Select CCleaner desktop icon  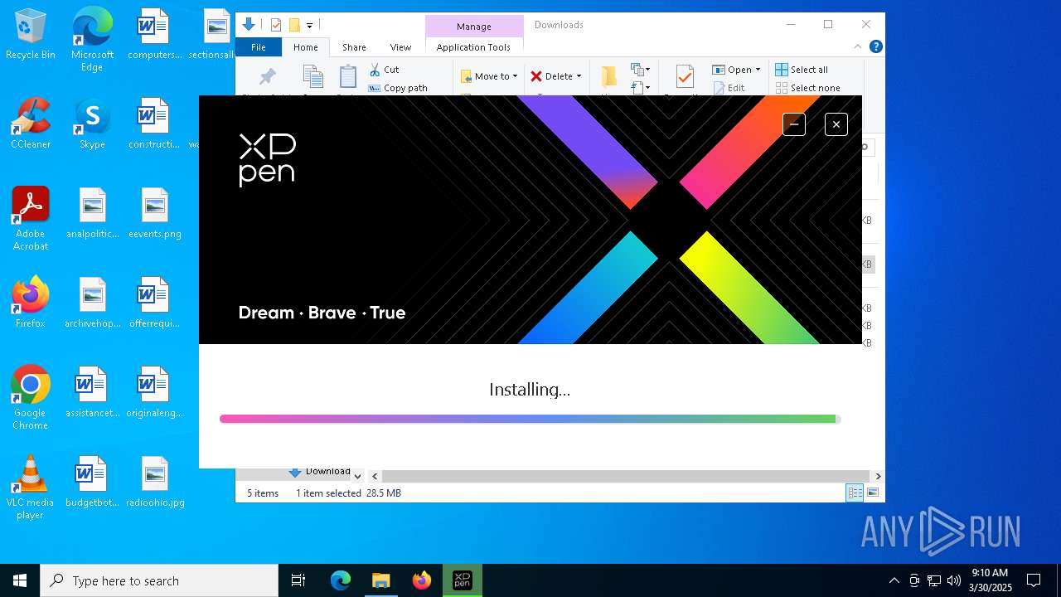pos(31,124)
